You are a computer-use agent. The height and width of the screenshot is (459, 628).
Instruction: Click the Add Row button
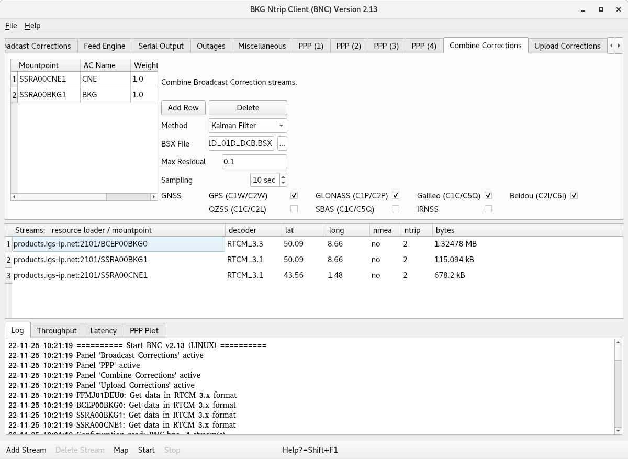[183, 108]
